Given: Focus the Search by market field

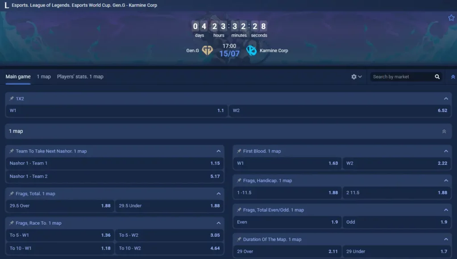Looking at the screenshot, I should click(403, 77).
